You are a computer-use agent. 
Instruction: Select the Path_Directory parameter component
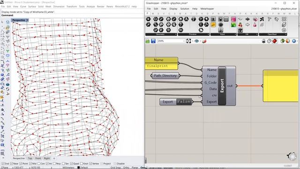165,76
